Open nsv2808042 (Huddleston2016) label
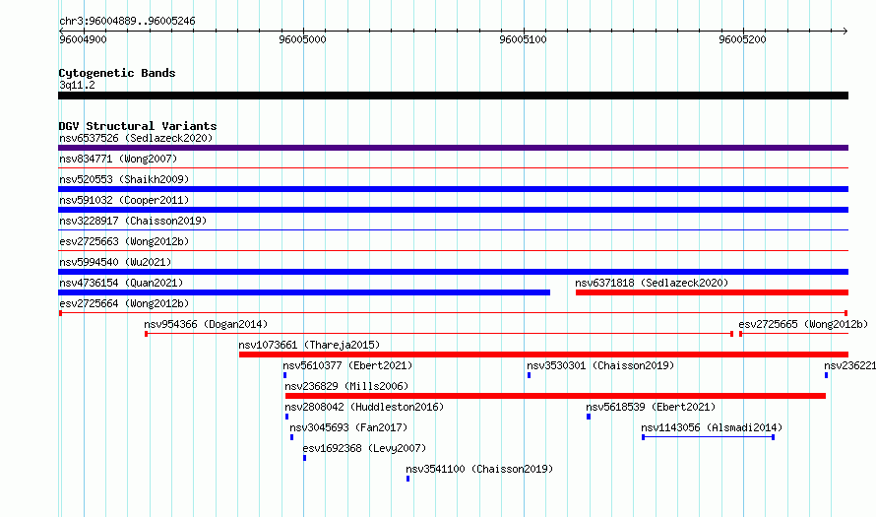 [x=364, y=407]
